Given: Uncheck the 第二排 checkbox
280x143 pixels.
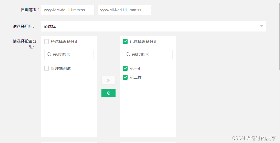Looking at the screenshot, I should (x=125, y=77).
